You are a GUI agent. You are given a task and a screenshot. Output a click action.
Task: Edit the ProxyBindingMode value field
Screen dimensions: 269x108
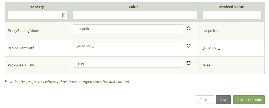128,29
